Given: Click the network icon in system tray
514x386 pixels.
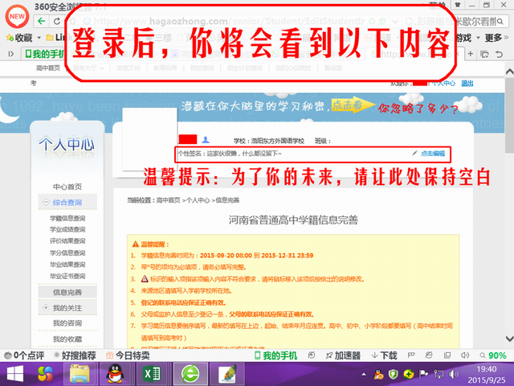Looking at the screenshot, I should pos(439,374).
